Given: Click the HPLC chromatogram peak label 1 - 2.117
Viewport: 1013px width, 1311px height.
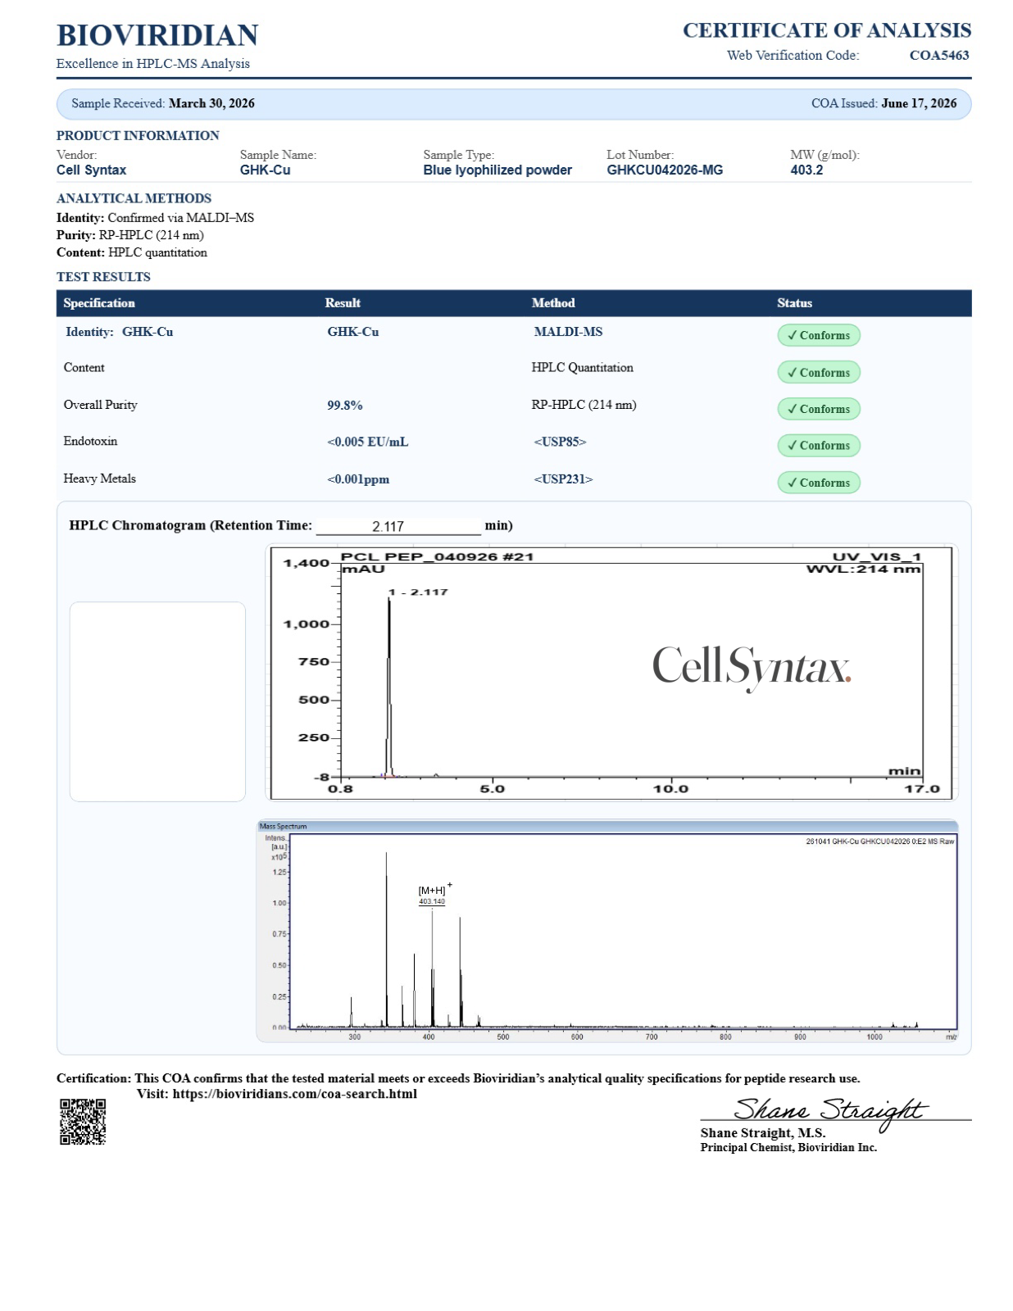Looking at the screenshot, I should click(418, 592).
